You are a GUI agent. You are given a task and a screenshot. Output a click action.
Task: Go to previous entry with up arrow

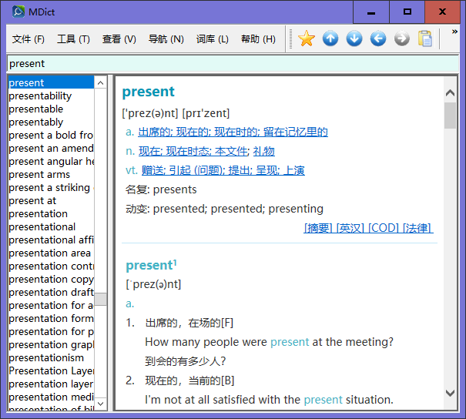(x=330, y=39)
